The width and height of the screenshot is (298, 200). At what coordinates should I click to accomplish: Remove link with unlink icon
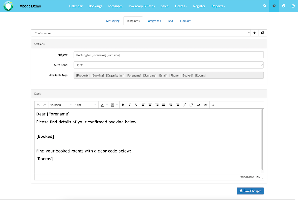(191, 105)
